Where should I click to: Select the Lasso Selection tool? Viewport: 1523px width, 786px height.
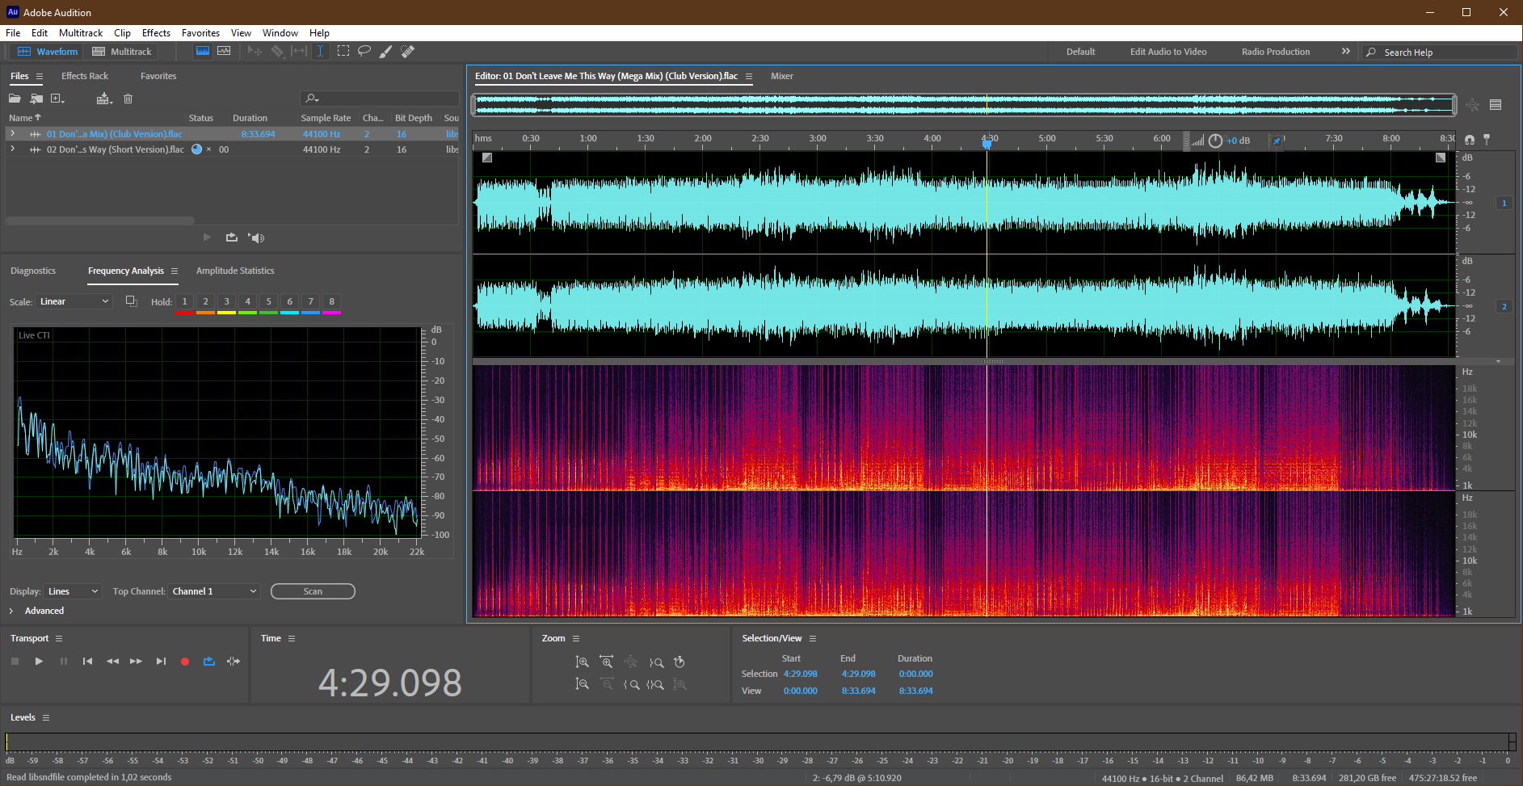(x=364, y=51)
